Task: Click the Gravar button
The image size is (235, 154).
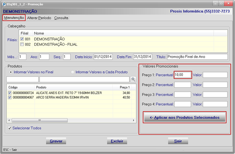Action: (x=56, y=141)
